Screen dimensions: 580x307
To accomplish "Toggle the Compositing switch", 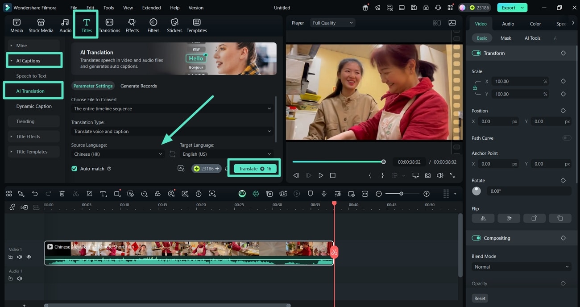I will click(476, 238).
